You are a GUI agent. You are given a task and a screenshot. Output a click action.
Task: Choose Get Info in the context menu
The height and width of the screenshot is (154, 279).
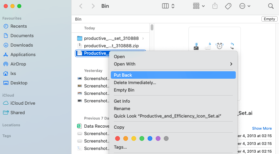tap(173, 101)
